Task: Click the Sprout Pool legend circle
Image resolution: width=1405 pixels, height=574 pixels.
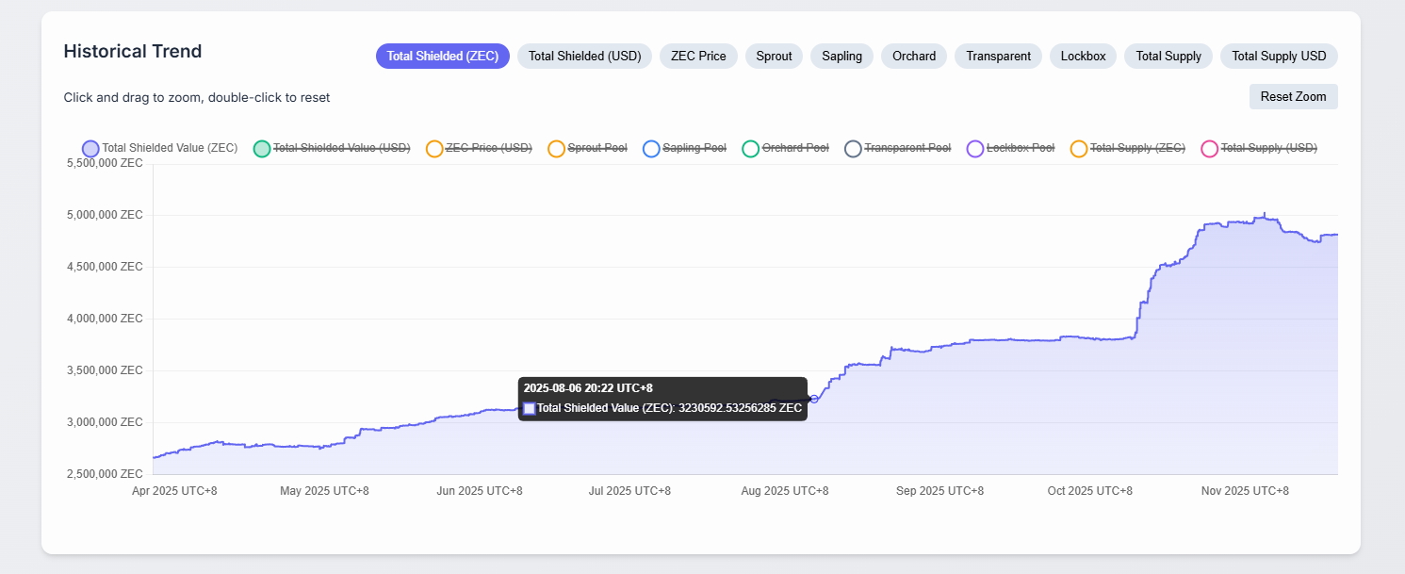Action: coord(556,148)
